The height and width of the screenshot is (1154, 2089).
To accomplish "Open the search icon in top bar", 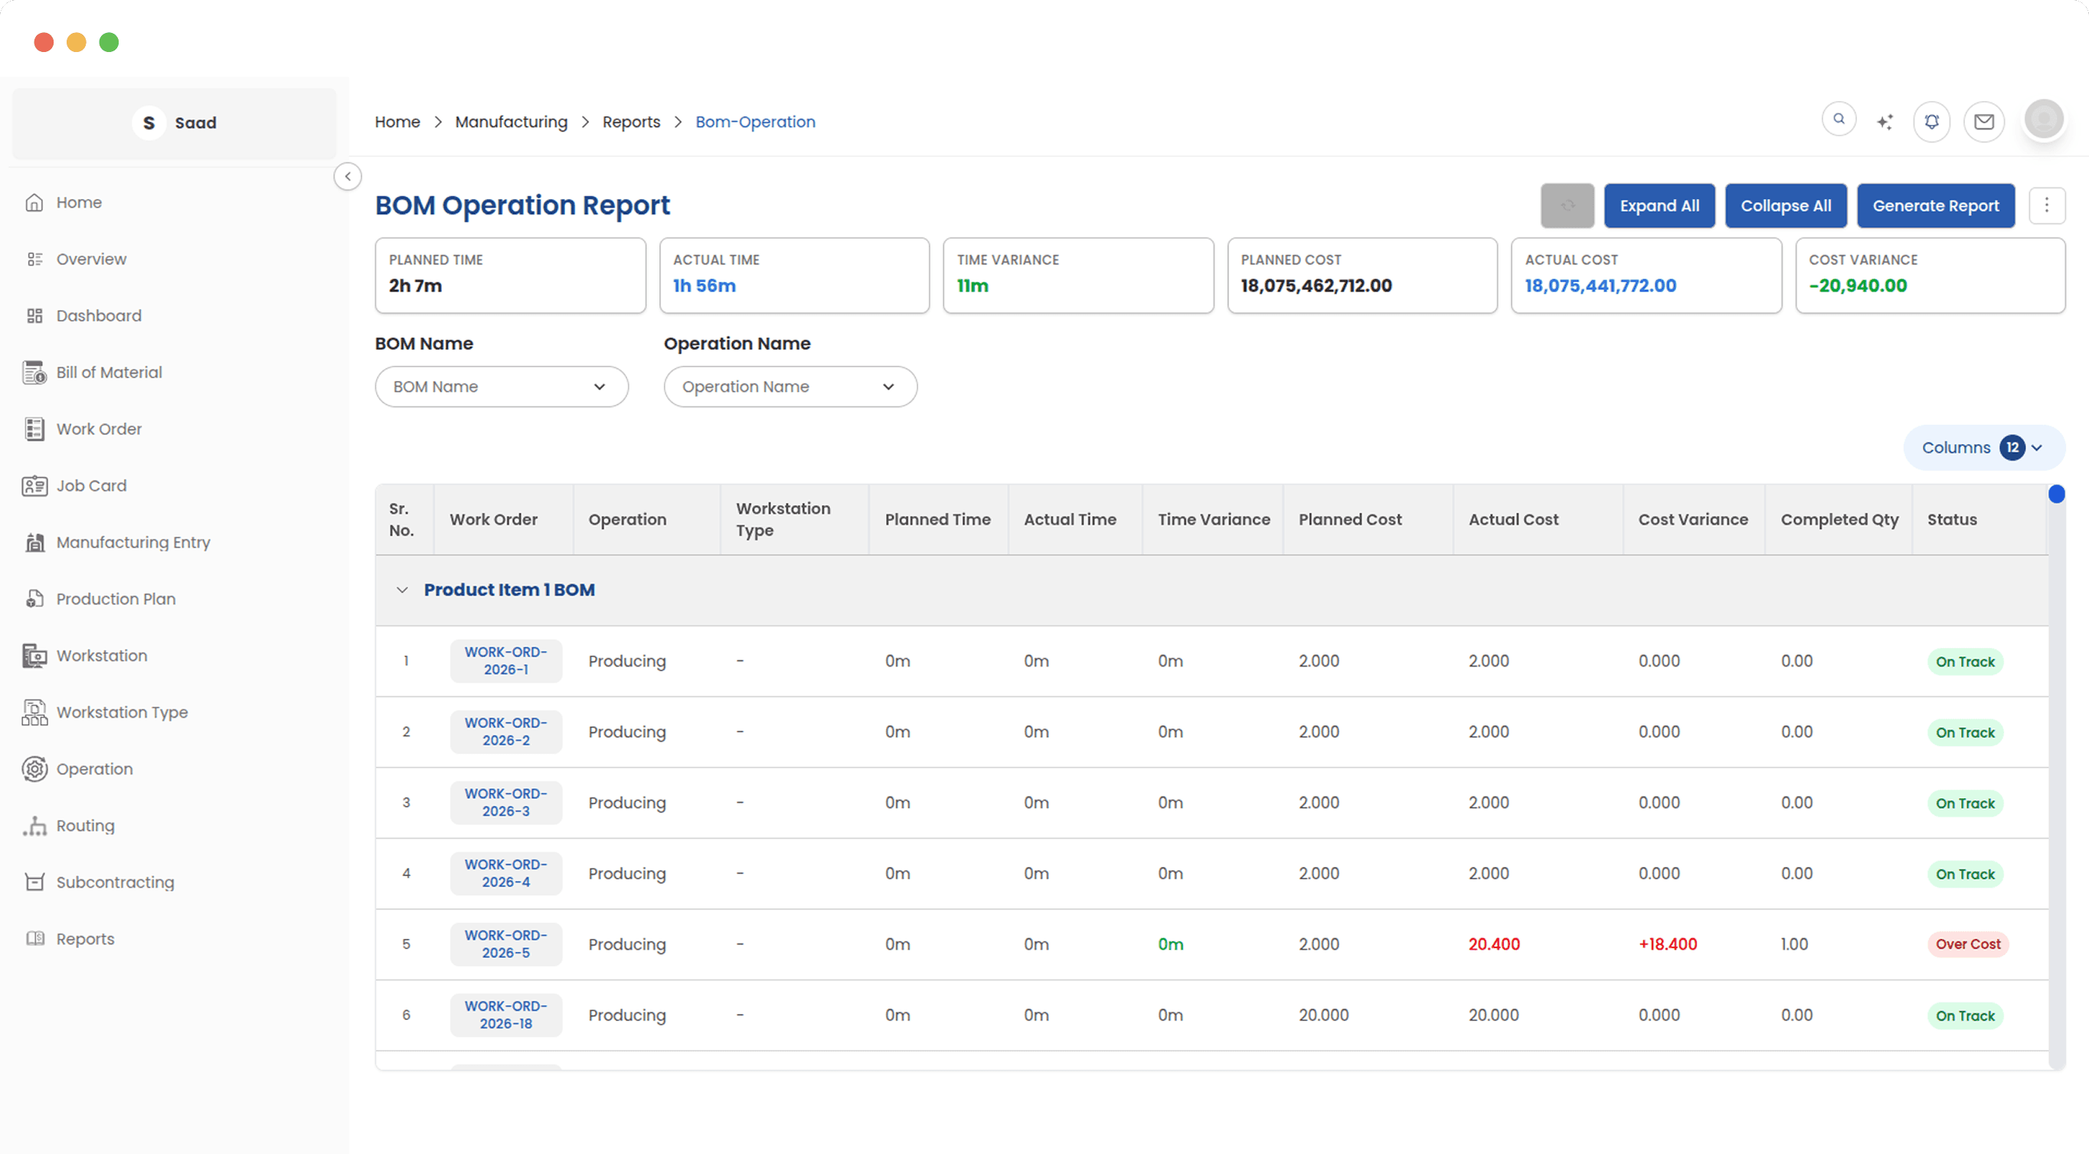I will click(1839, 119).
